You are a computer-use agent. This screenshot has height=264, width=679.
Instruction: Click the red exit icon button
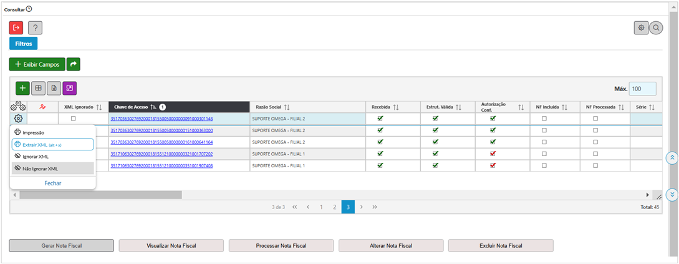pos(16,27)
